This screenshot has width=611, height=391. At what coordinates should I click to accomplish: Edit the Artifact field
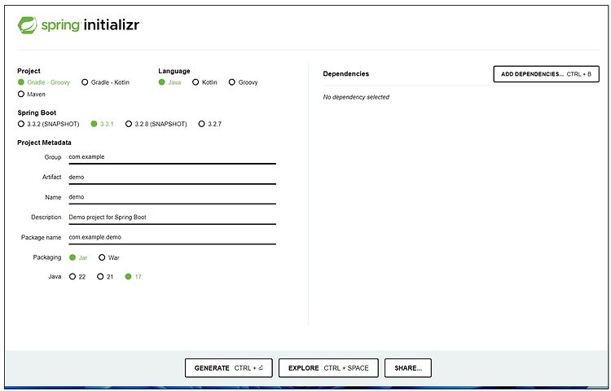[172, 178]
